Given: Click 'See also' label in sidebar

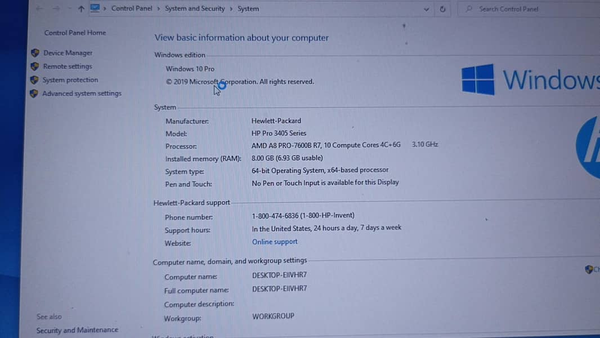Looking at the screenshot, I should point(49,317).
